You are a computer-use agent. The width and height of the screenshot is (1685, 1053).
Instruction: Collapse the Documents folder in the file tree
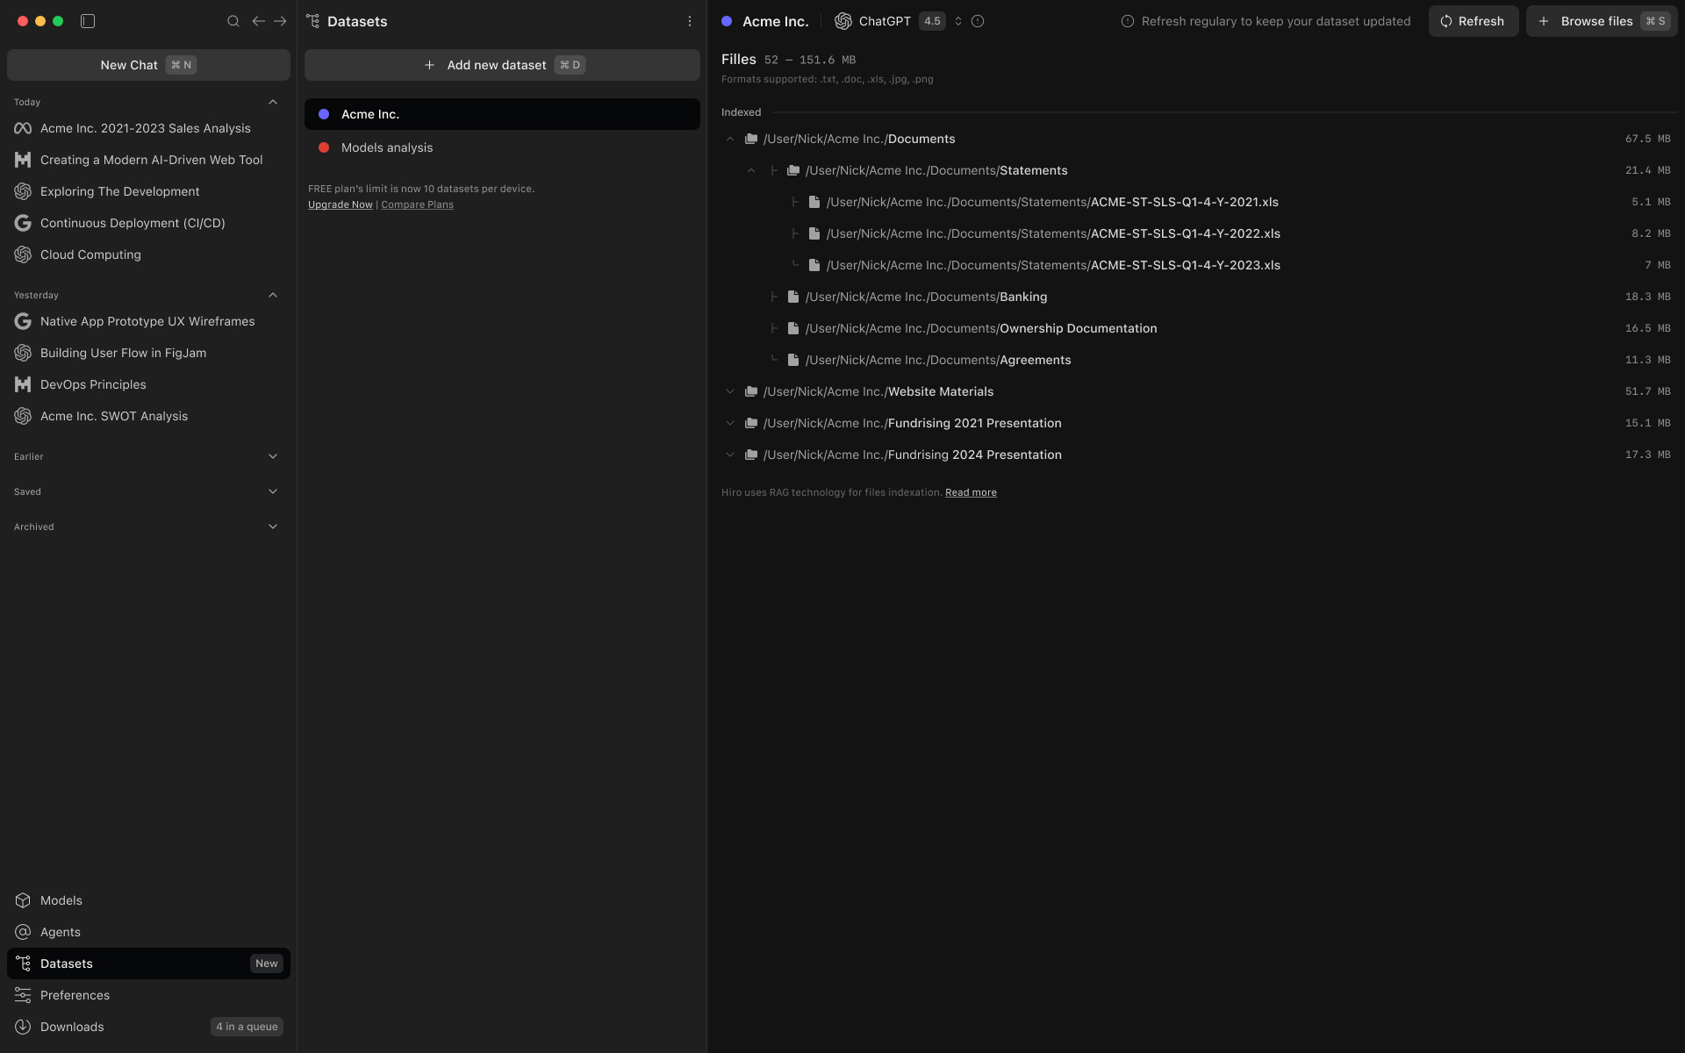(x=731, y=139)
